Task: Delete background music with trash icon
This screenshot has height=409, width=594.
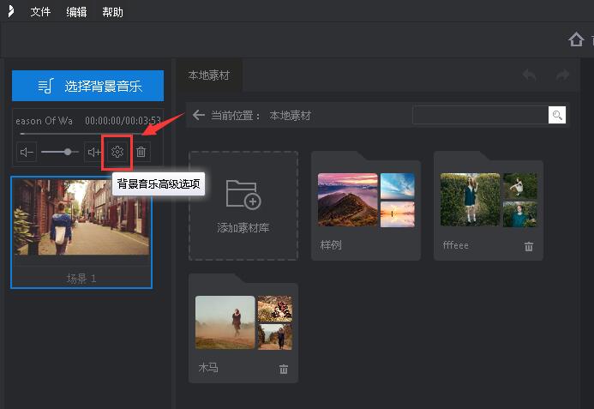Action: [x=141, y=152]
